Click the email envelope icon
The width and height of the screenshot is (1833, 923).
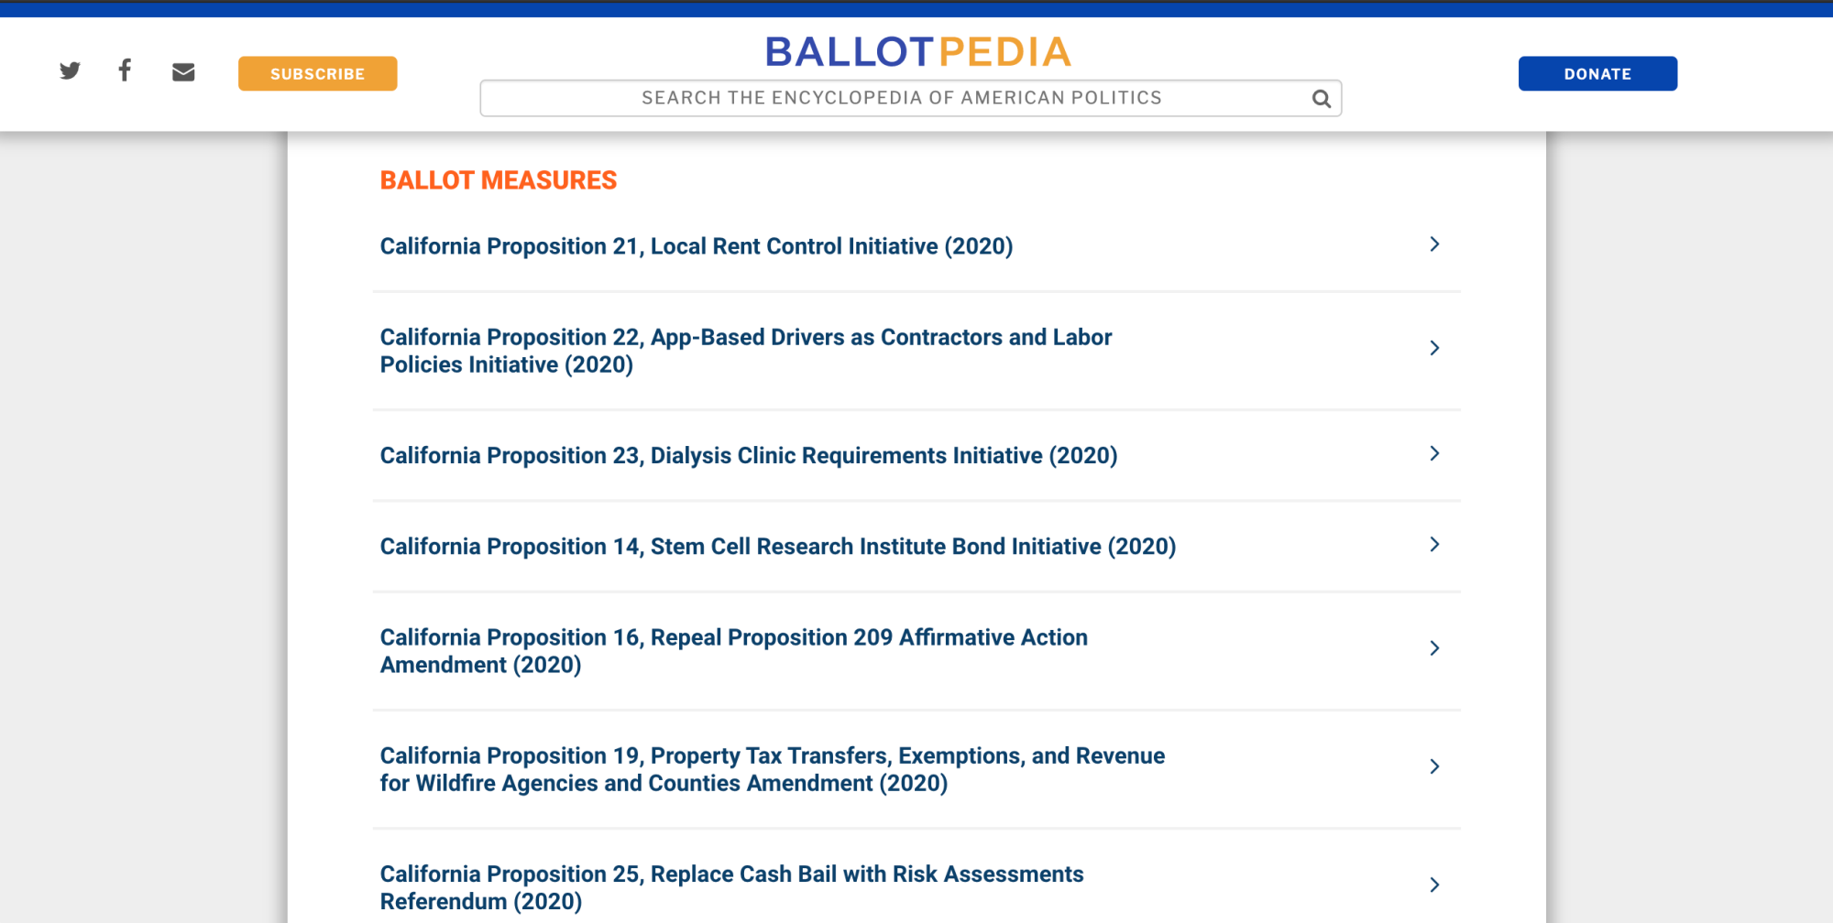tap(183, 72)
